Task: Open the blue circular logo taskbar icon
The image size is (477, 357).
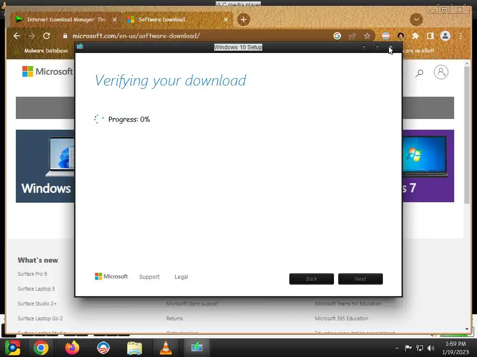Action: pyautogui.click(x=103, y=348)
